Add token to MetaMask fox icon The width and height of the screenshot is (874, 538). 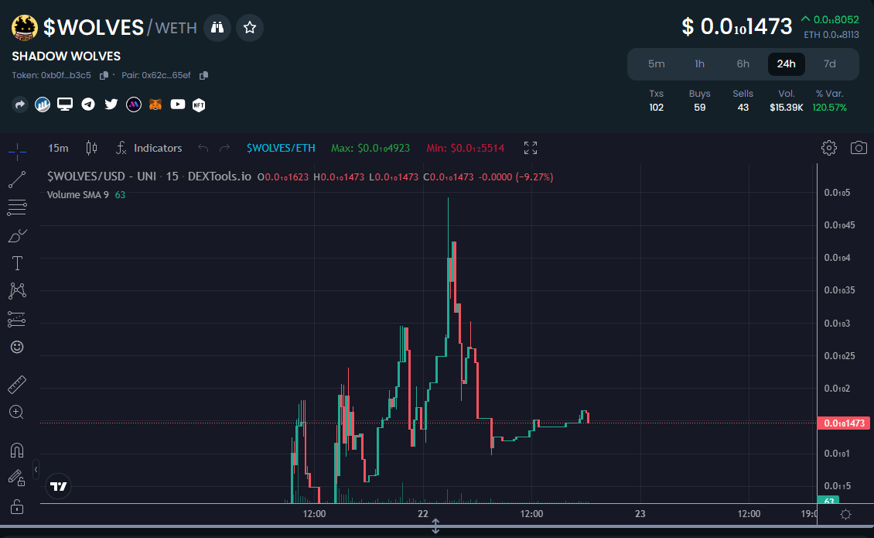click(155, 105)
